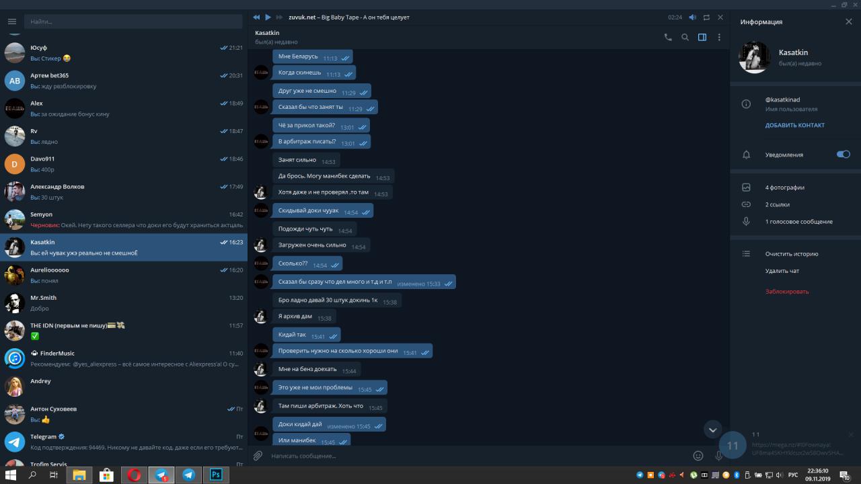This screenshot has width=861, height=484.
Task: Open Photoshop from Windows taskbar
Action: tap(217, 475)
